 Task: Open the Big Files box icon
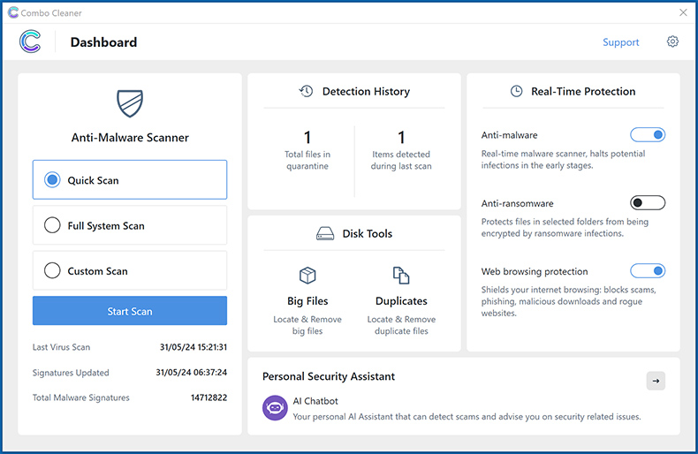click(x=307, y=276)
